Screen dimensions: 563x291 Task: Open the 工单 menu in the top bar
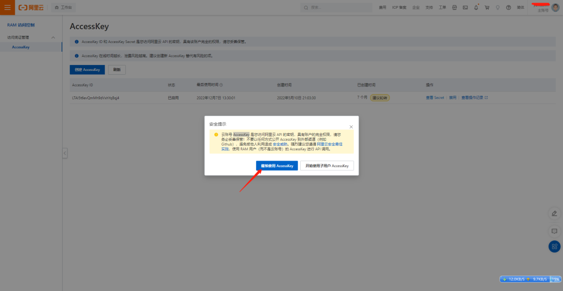click(x=443, y=8)
